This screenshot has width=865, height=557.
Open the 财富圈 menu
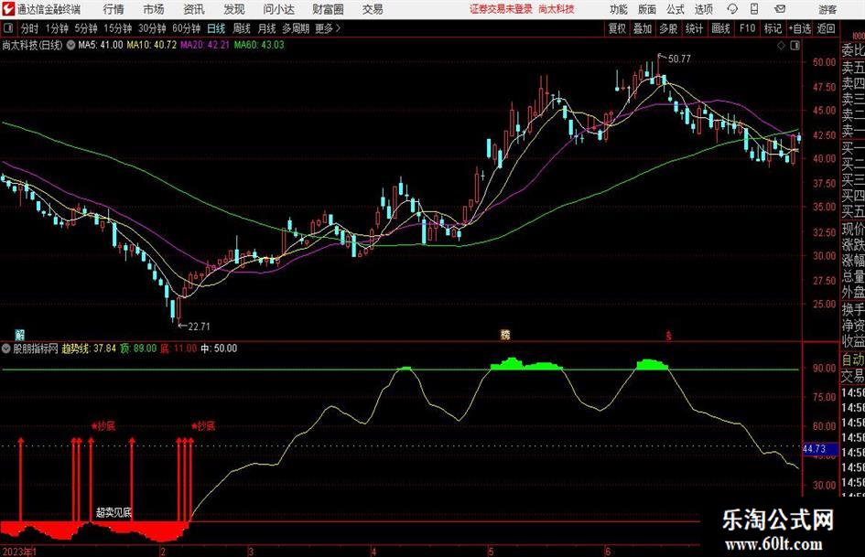pos(328,9)
